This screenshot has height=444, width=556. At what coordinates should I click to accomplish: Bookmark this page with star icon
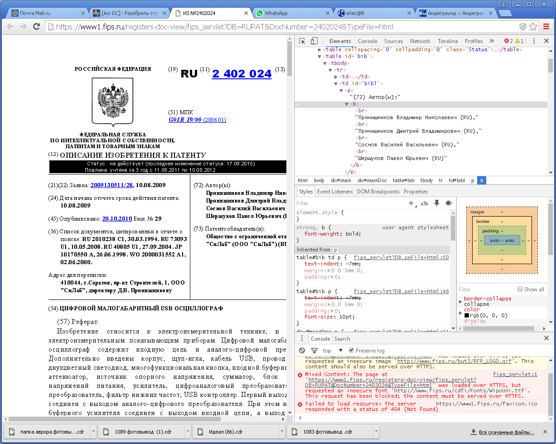(533, 27)
